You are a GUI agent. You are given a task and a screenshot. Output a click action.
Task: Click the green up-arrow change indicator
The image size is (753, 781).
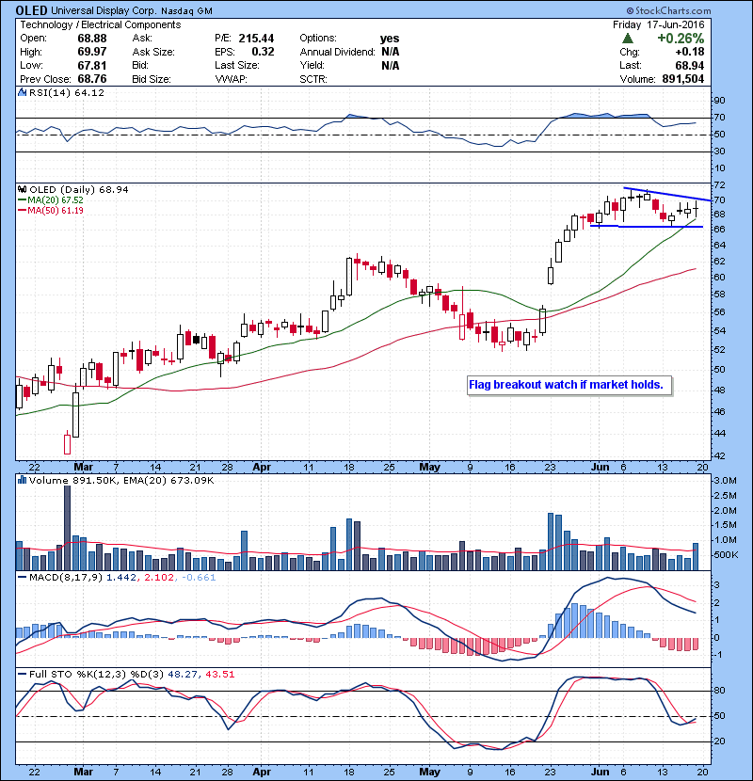click(628, 39)
